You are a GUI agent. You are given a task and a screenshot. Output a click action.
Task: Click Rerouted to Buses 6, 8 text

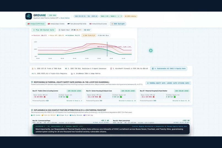(74, 101)
